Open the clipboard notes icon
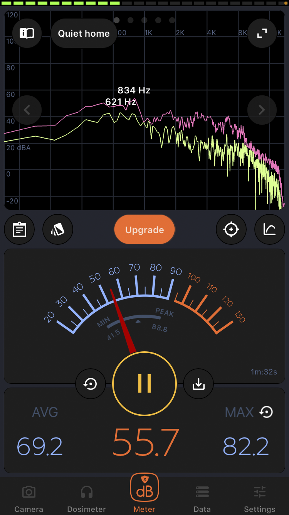This screenshot has height=515, width=289. 19,230
